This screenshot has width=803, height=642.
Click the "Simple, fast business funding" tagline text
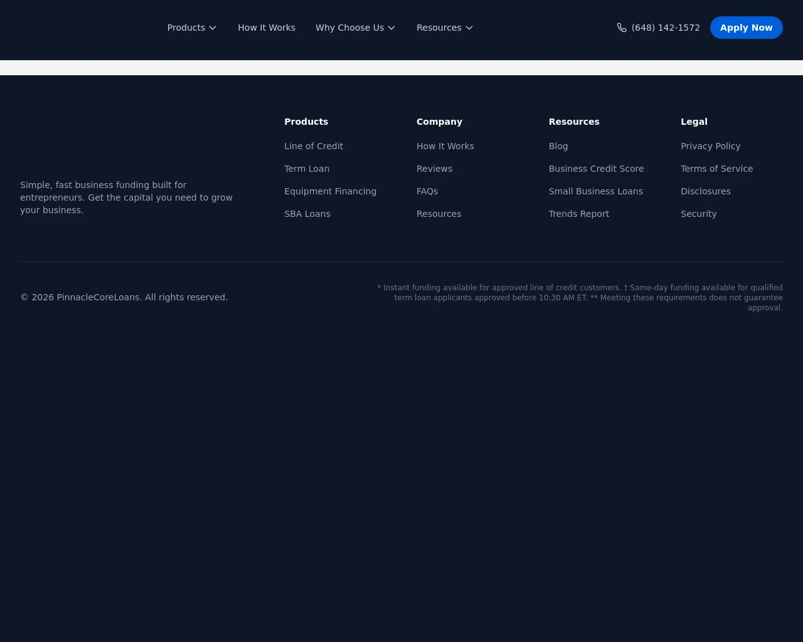127,197
